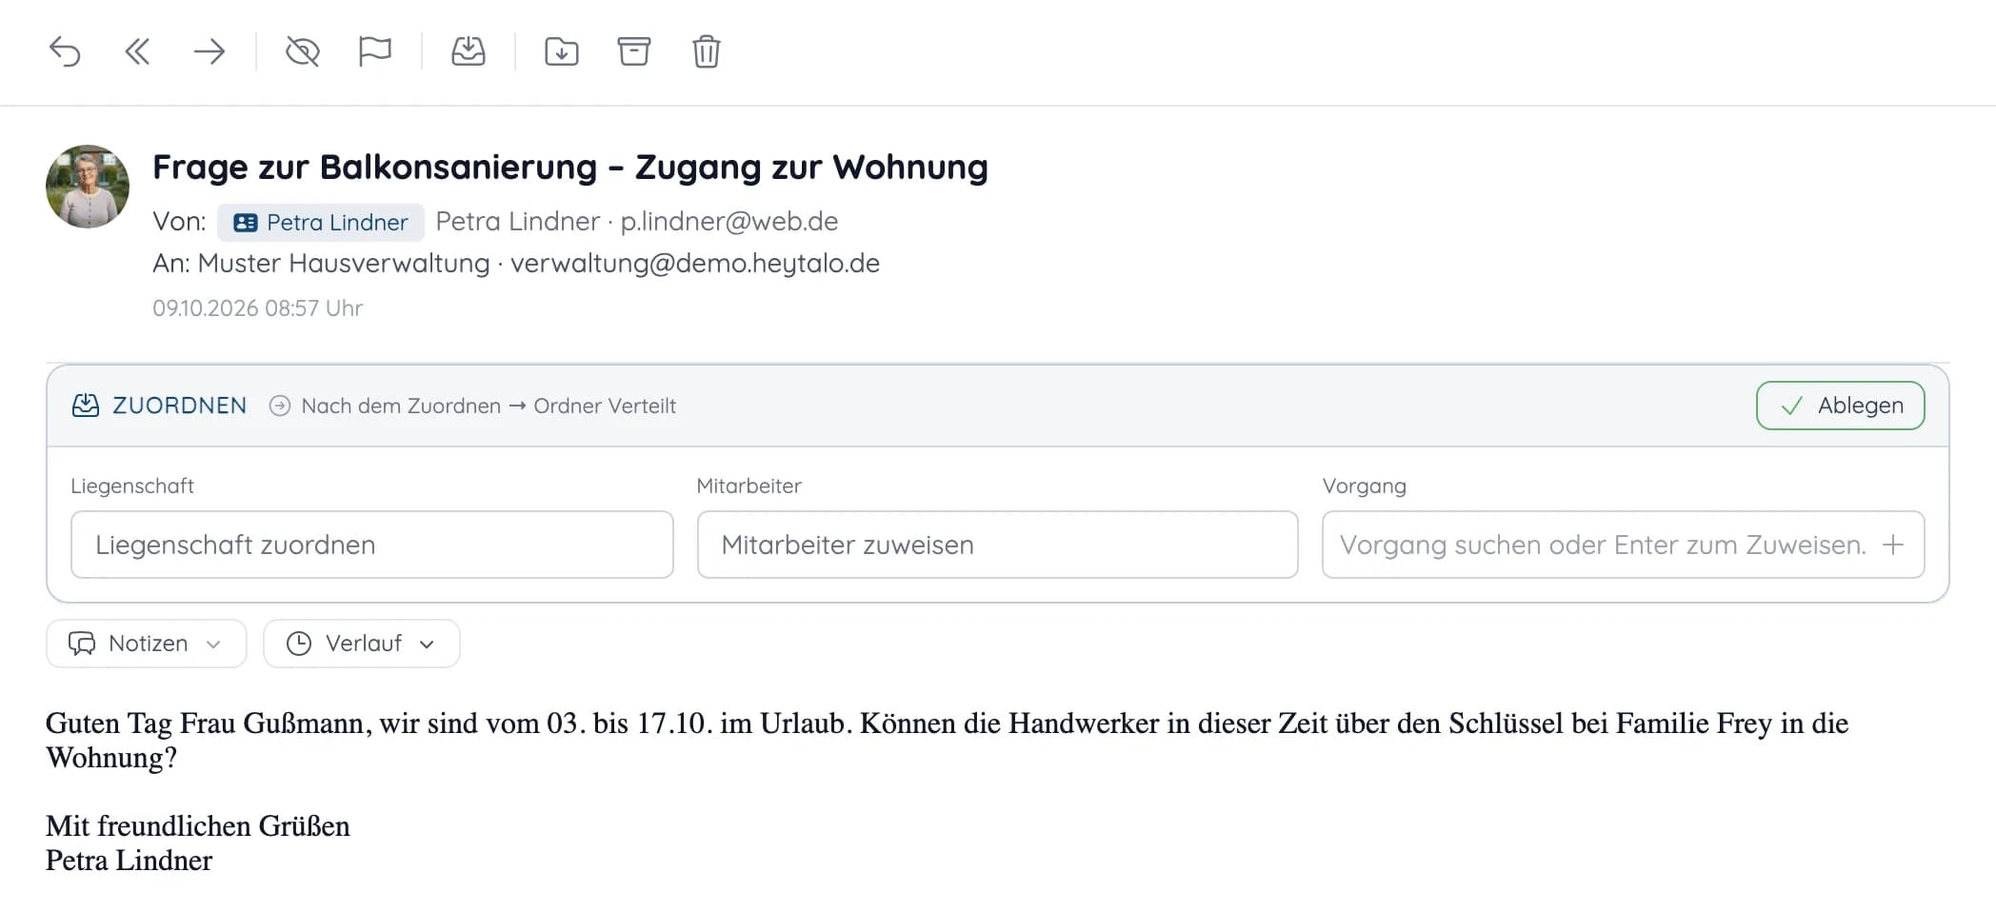This screenshot has width=1996, height=912.
Task: Open the Liegenschaft zuordnen field
Action: [x=372, y=545]
